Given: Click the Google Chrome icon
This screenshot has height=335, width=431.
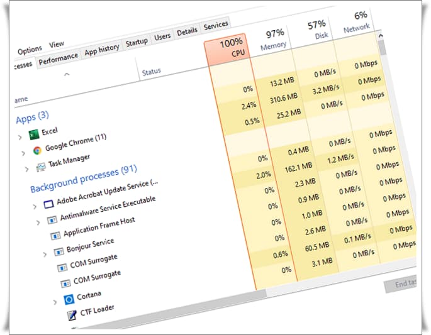Looking at the screenshot, I should (37, 150).
